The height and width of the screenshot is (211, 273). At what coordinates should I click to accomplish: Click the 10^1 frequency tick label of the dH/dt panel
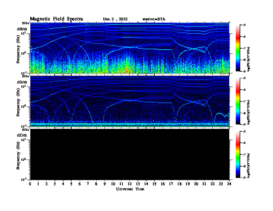(x=24, y=33)
